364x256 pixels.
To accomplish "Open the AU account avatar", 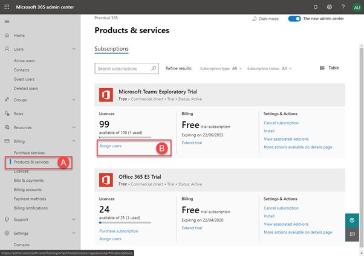I will click(357, 7).
